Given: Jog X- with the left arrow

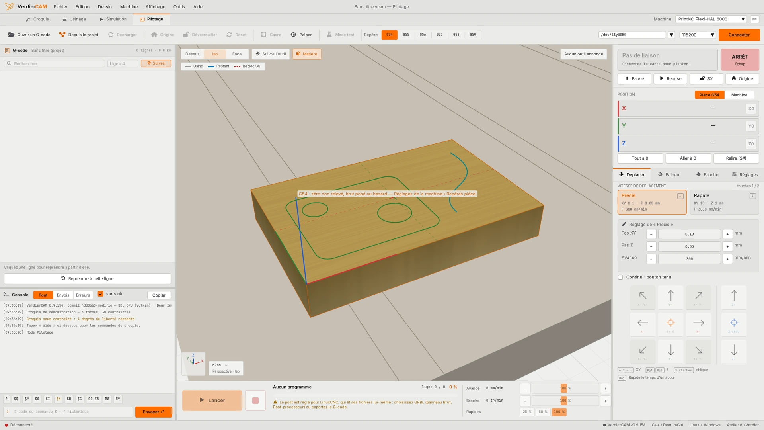Looking at the screenshot, I should (x=643, y=324).
